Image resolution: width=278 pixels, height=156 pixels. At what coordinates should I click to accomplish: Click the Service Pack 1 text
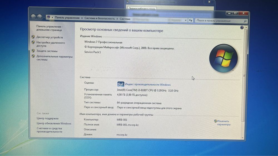pyautogui.click(x=93, y=52)
